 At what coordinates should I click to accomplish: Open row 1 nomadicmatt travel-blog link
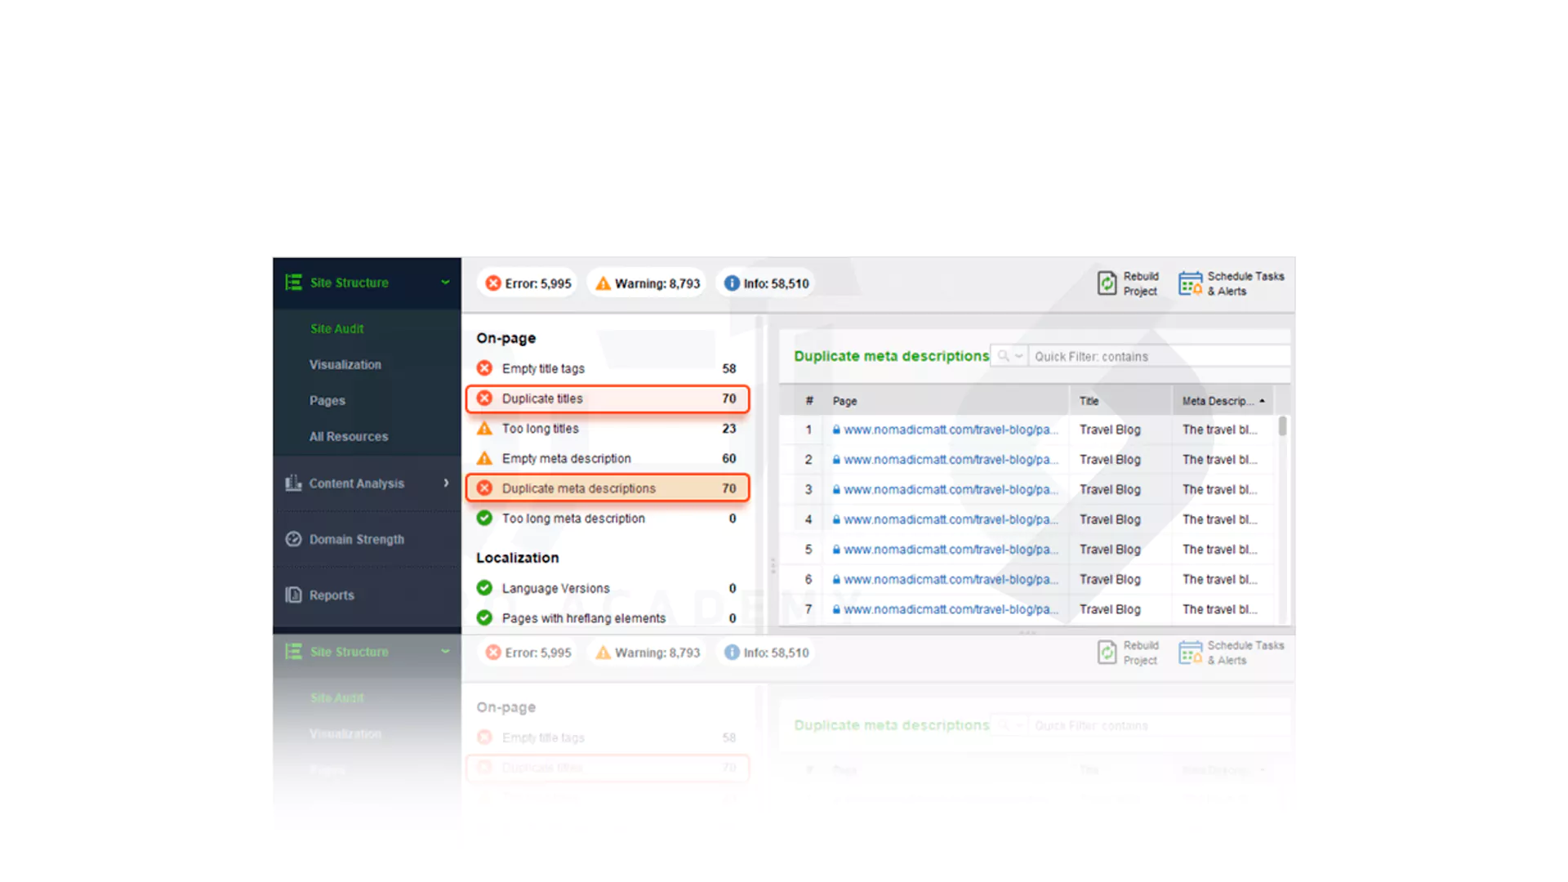950,430
